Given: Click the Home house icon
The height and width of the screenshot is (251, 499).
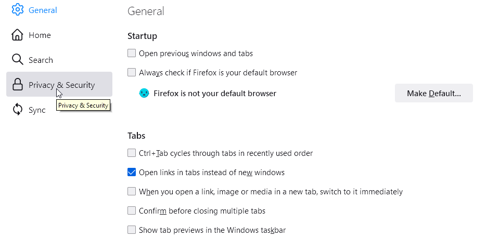Looking at the screenshot, I should pos(18,35).
